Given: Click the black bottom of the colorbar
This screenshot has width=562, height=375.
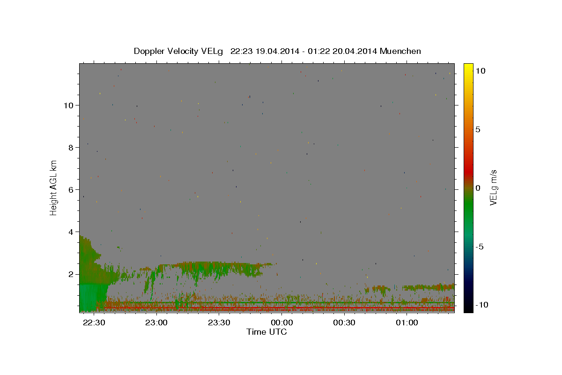Looking at the screenshot, I should pyautogui.click(x=468, y=307).
